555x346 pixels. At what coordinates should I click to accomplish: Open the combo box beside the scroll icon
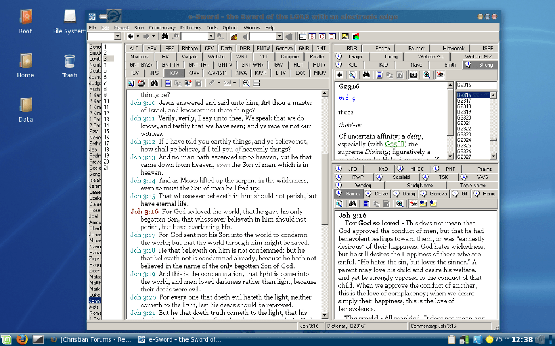tap(266, 36)
